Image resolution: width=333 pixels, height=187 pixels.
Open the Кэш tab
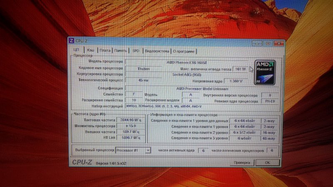(x=90, y=50)
